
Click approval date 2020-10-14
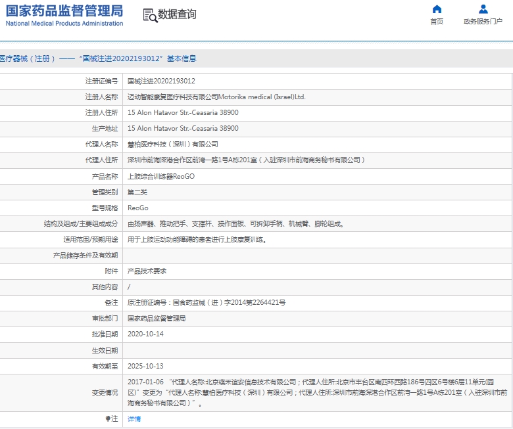[145, 334]
